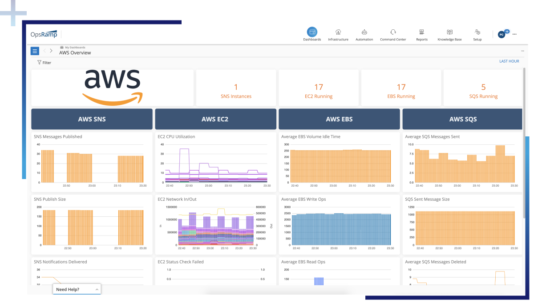Image resolution: width=534 pixels, height=307 pixels.
Task: Click the AWS EBS section header
Action: [x=339, y=119]
